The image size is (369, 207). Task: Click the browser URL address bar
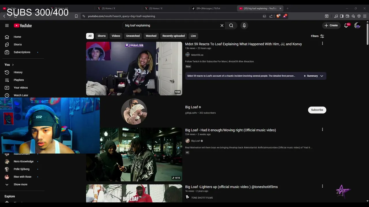click(173, 16)
